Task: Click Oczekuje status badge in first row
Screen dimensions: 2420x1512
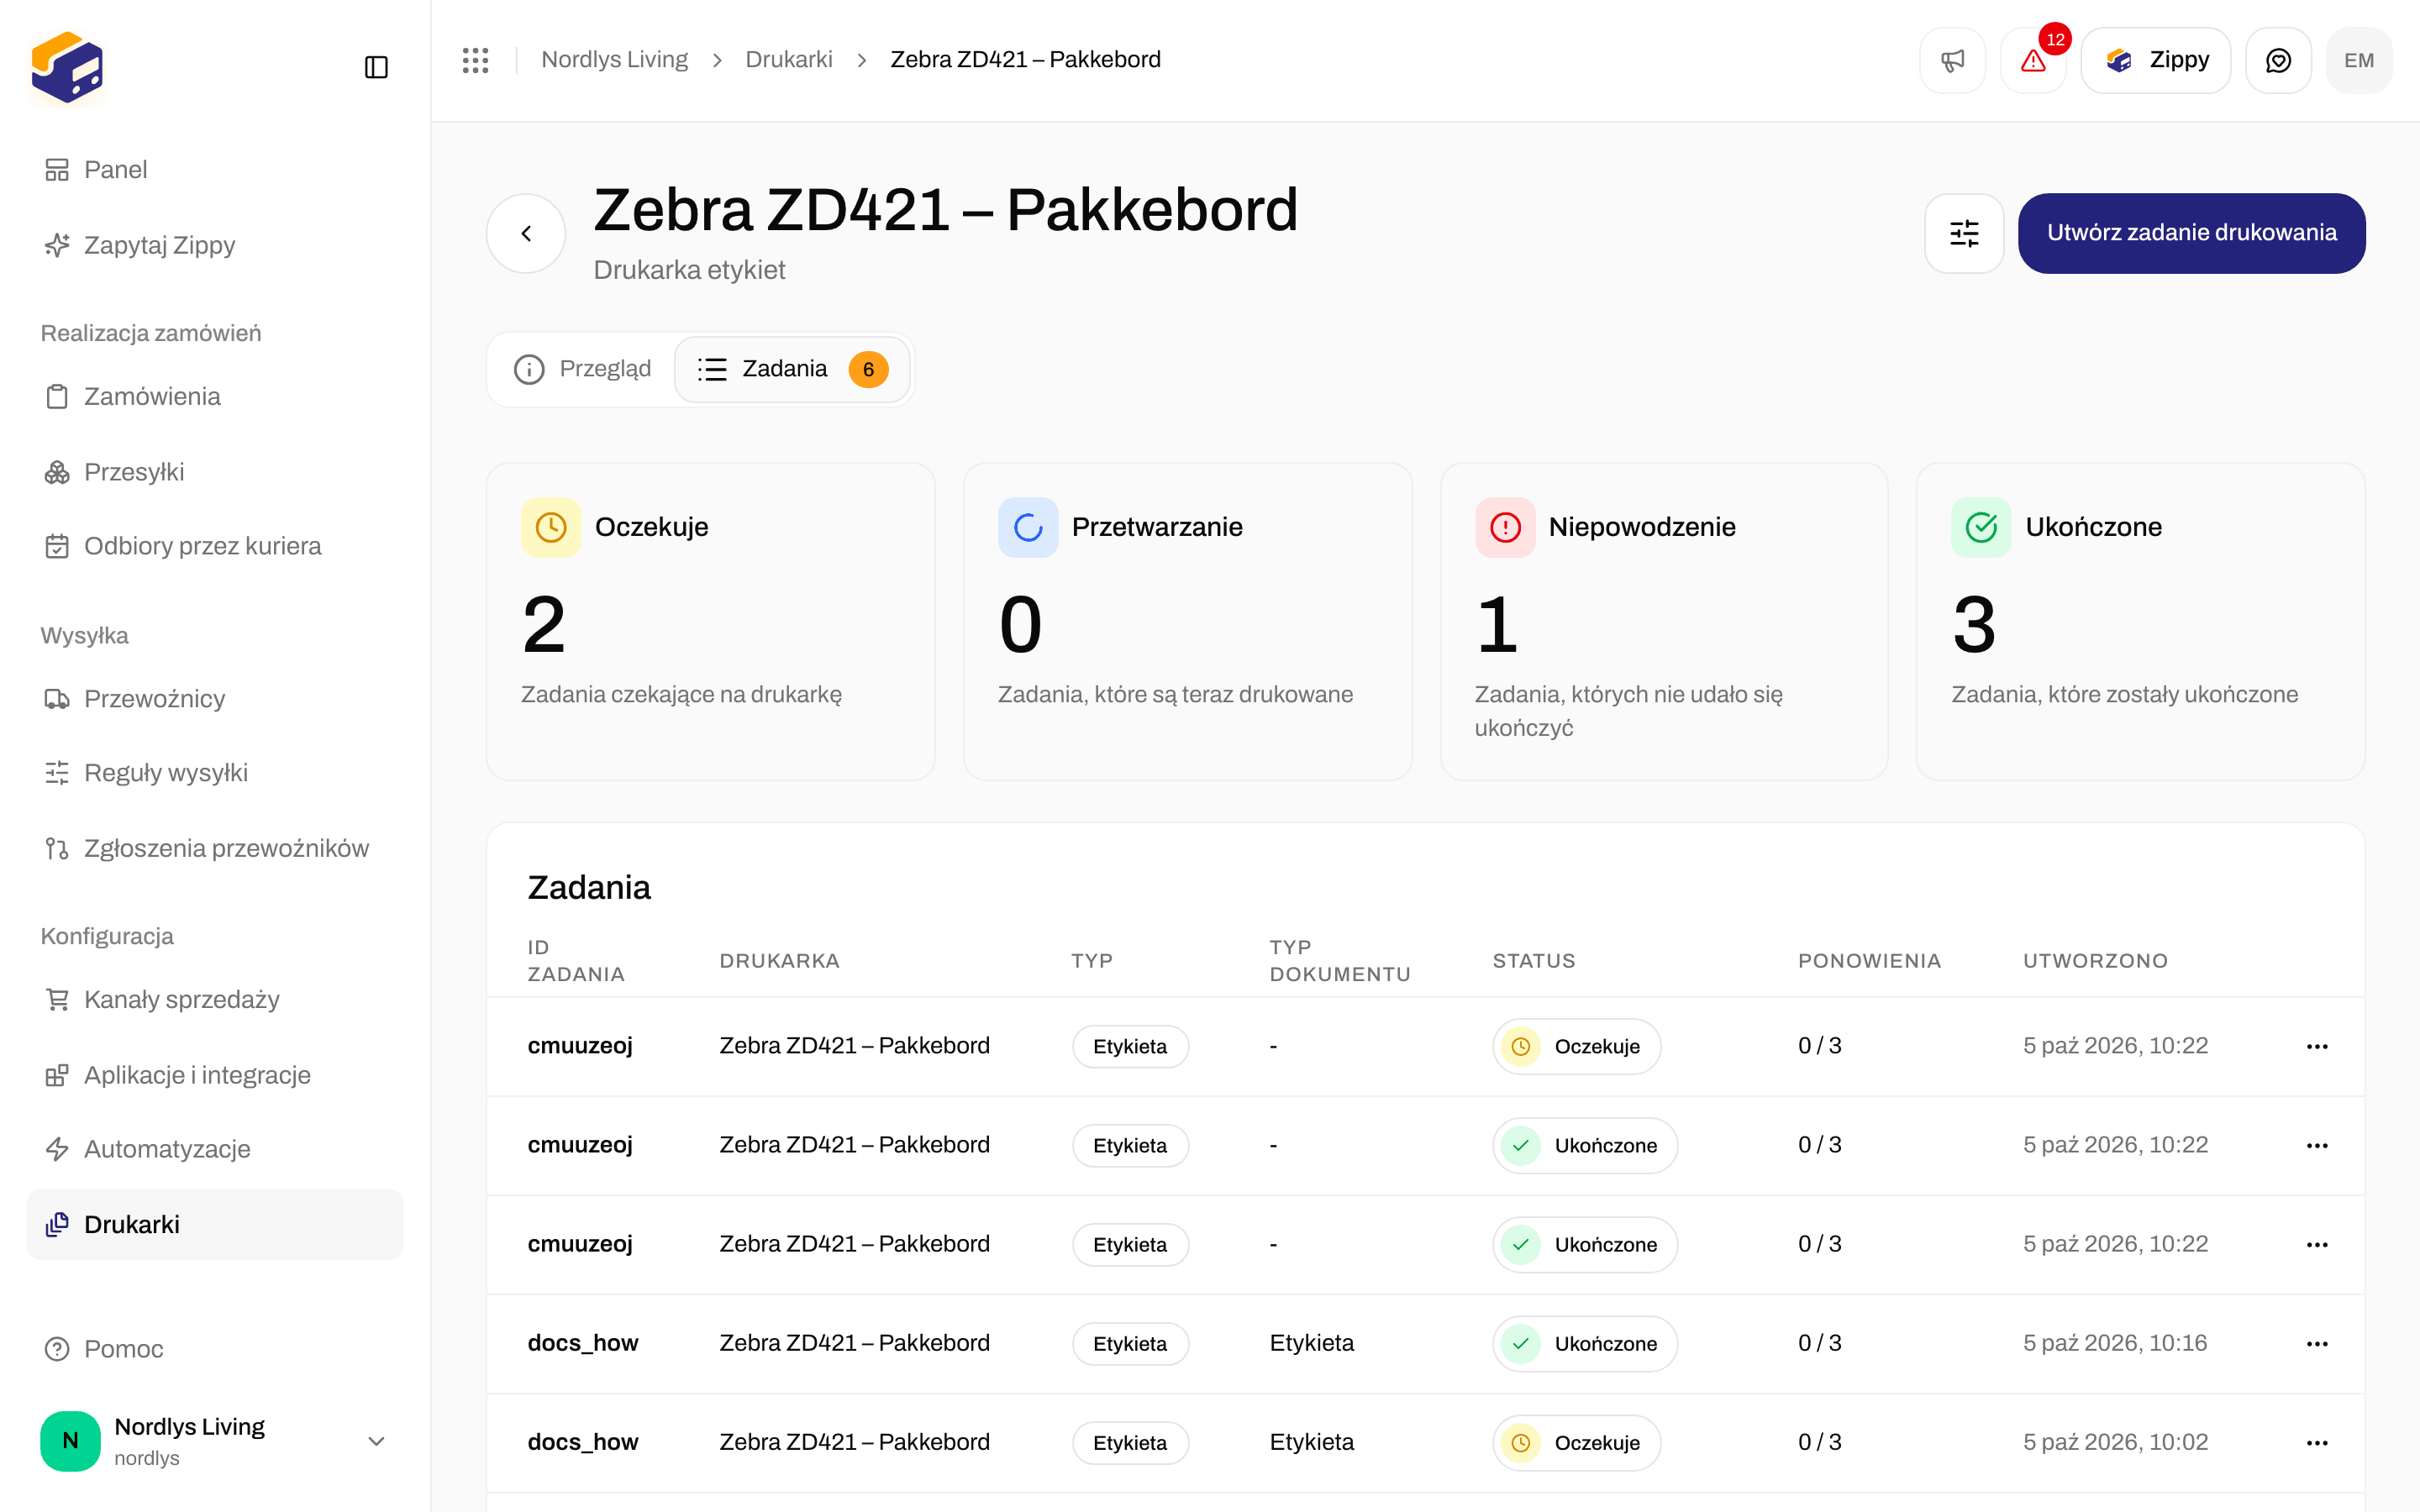Action: (1577, 1046)
